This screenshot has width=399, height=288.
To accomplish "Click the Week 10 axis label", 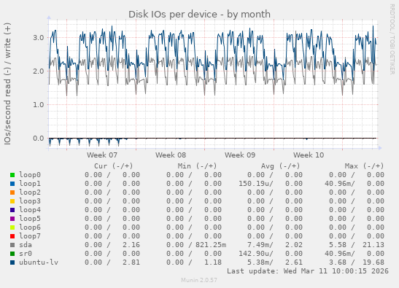I will pyautogui.click(x=309, y=155).
